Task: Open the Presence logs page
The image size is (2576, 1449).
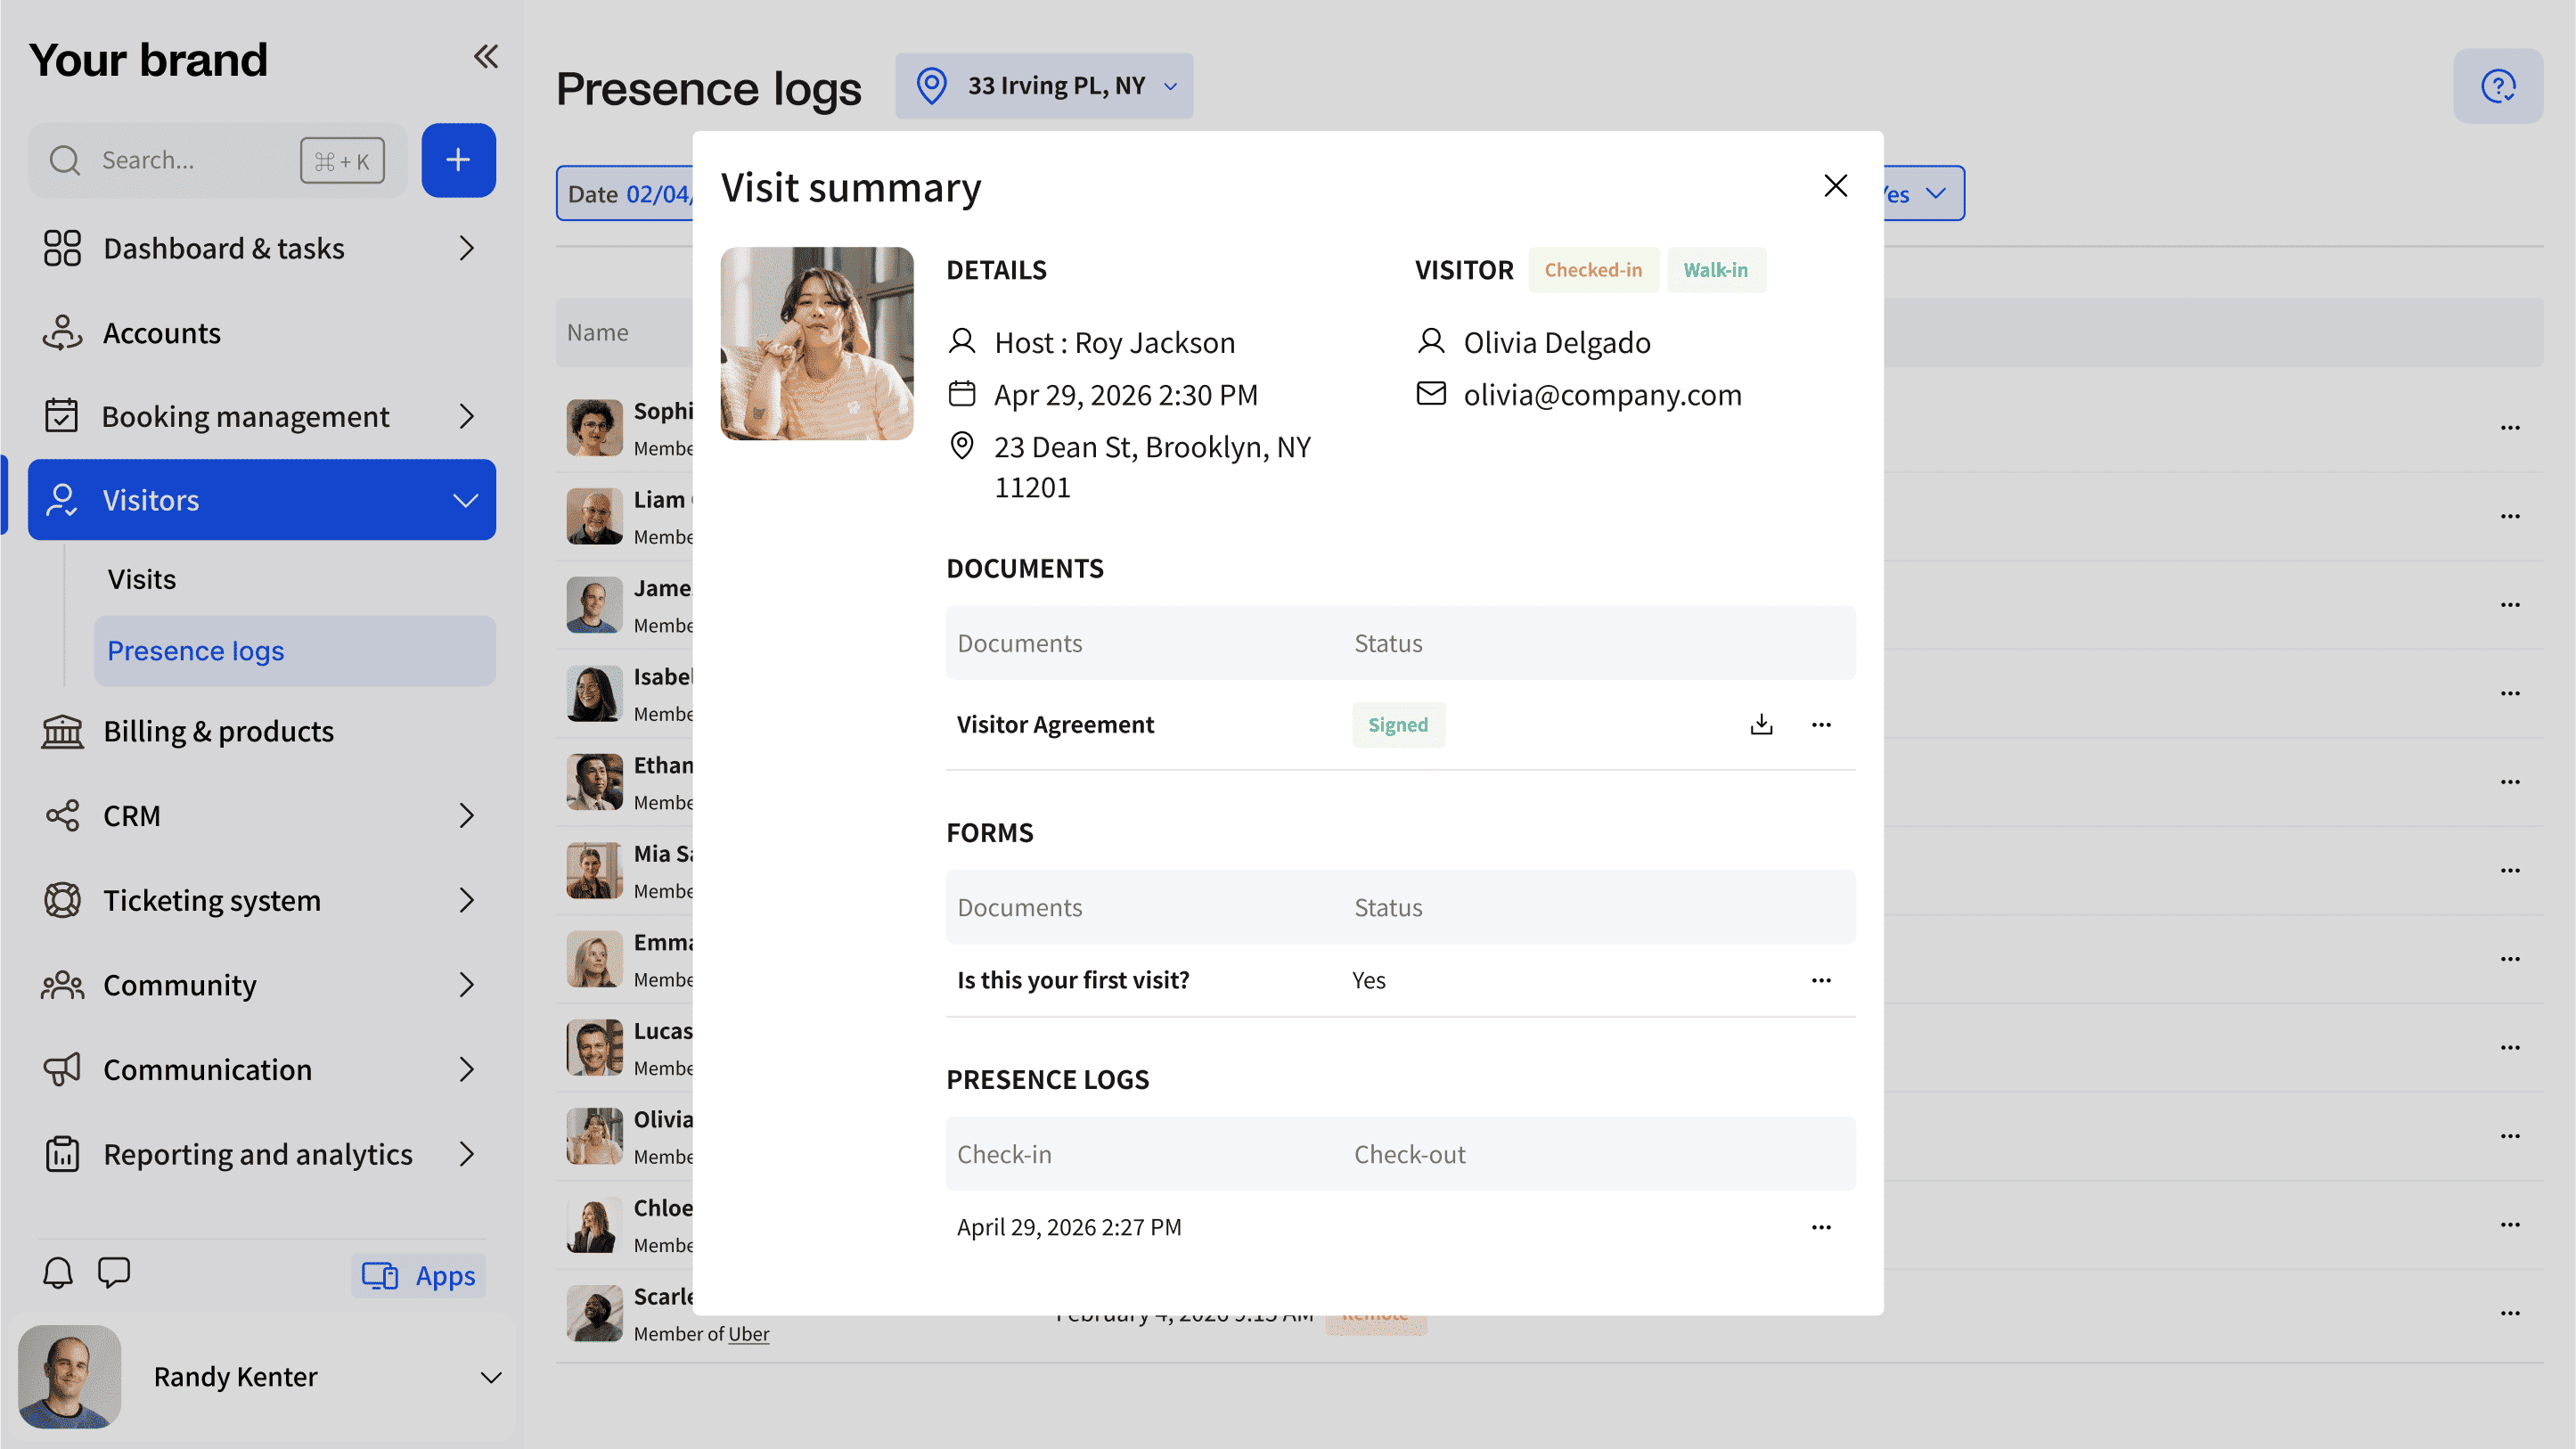Action: (x=196, y=650)
